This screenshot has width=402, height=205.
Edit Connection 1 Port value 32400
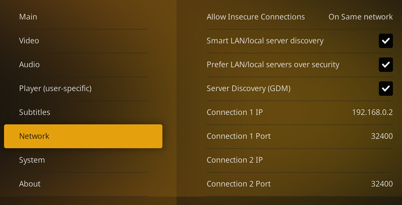381,136
